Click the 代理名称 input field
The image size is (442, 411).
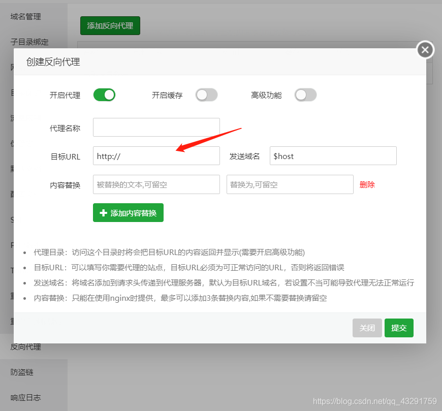pos(156,127)
